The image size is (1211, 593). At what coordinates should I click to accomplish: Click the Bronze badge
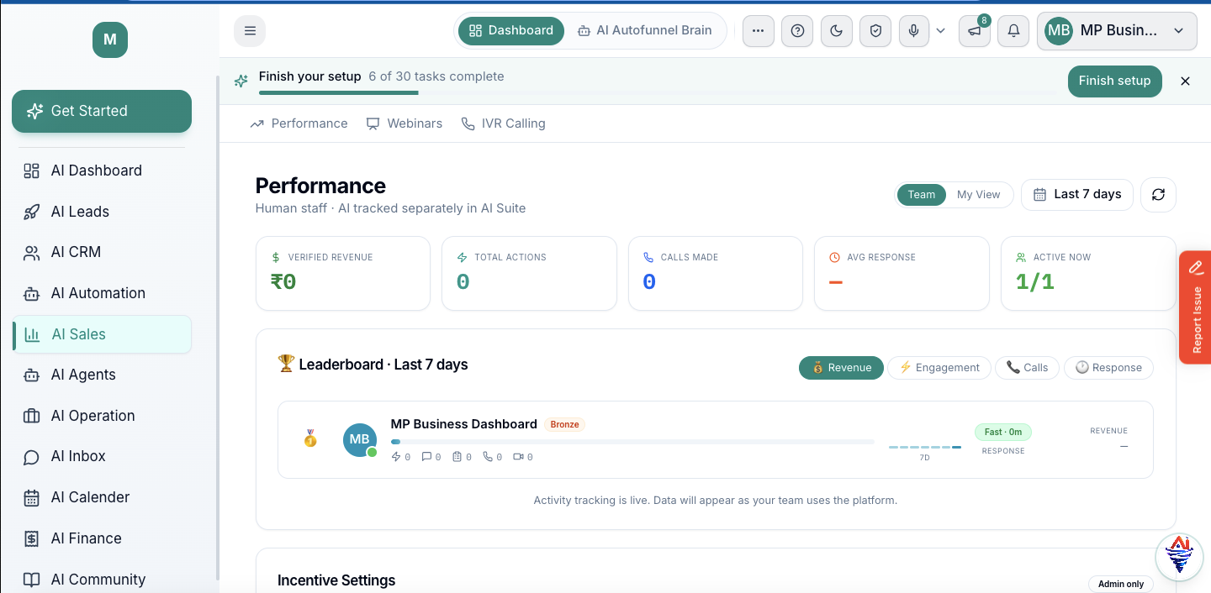[x=564, y=424]
